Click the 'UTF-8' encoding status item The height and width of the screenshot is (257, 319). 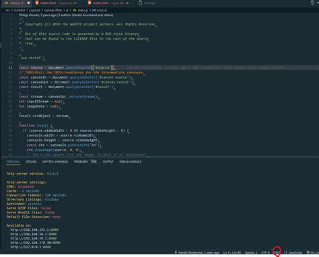tap(265, 252)
